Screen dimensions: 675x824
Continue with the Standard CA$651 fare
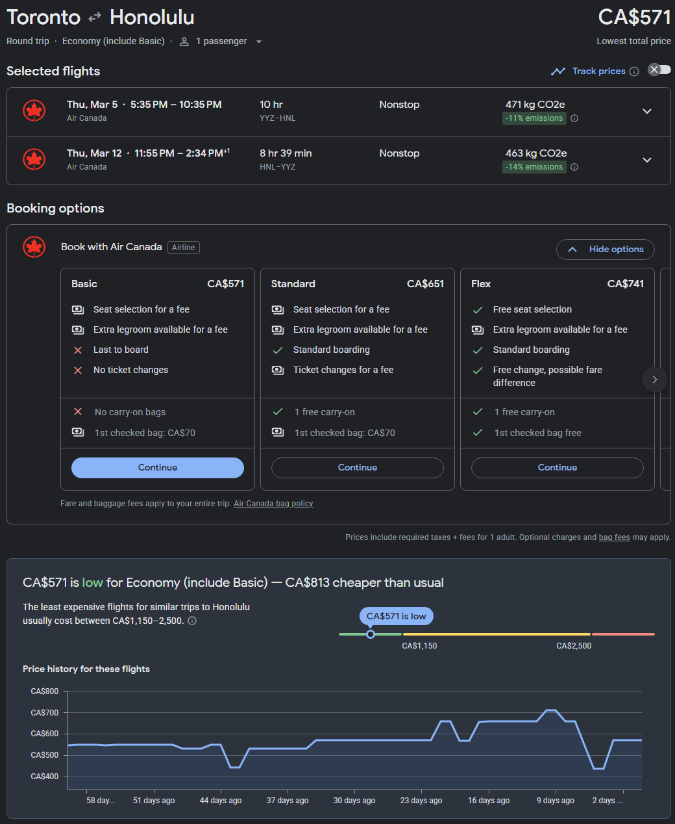358,468
